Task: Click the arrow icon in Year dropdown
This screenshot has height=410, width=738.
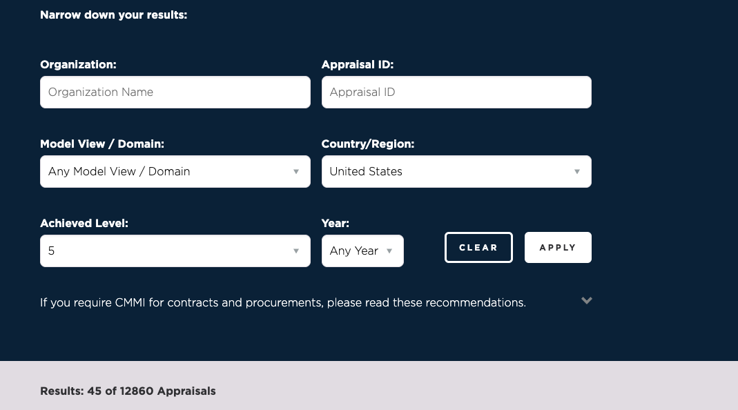Action: pos(389,251)
